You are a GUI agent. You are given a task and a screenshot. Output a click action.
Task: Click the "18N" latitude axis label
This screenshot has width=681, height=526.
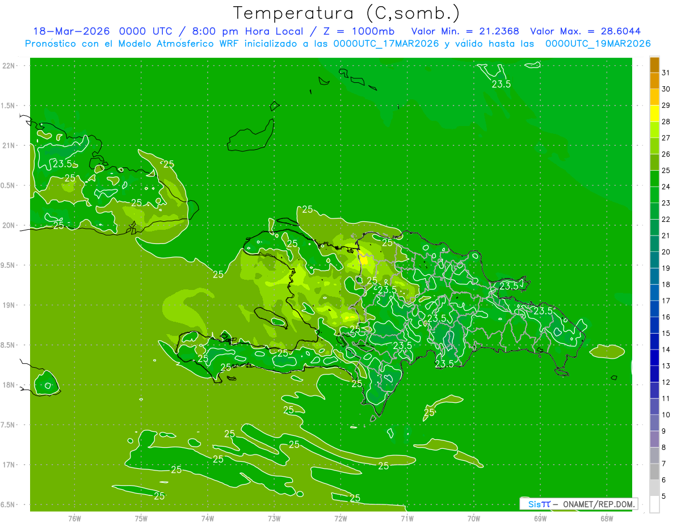(x=9, y=385)
